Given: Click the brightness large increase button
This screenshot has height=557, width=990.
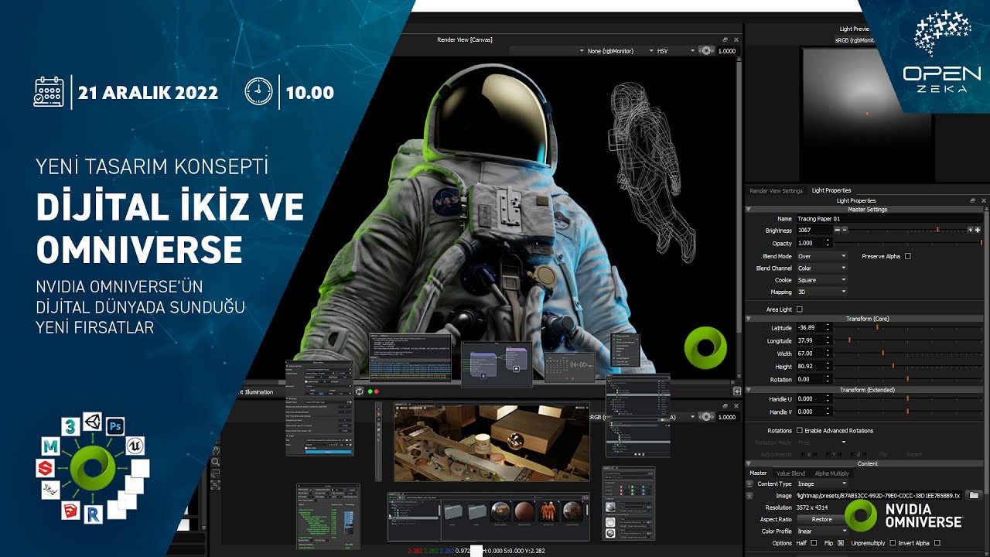Looking at the screenshot, I should (976, 230).
